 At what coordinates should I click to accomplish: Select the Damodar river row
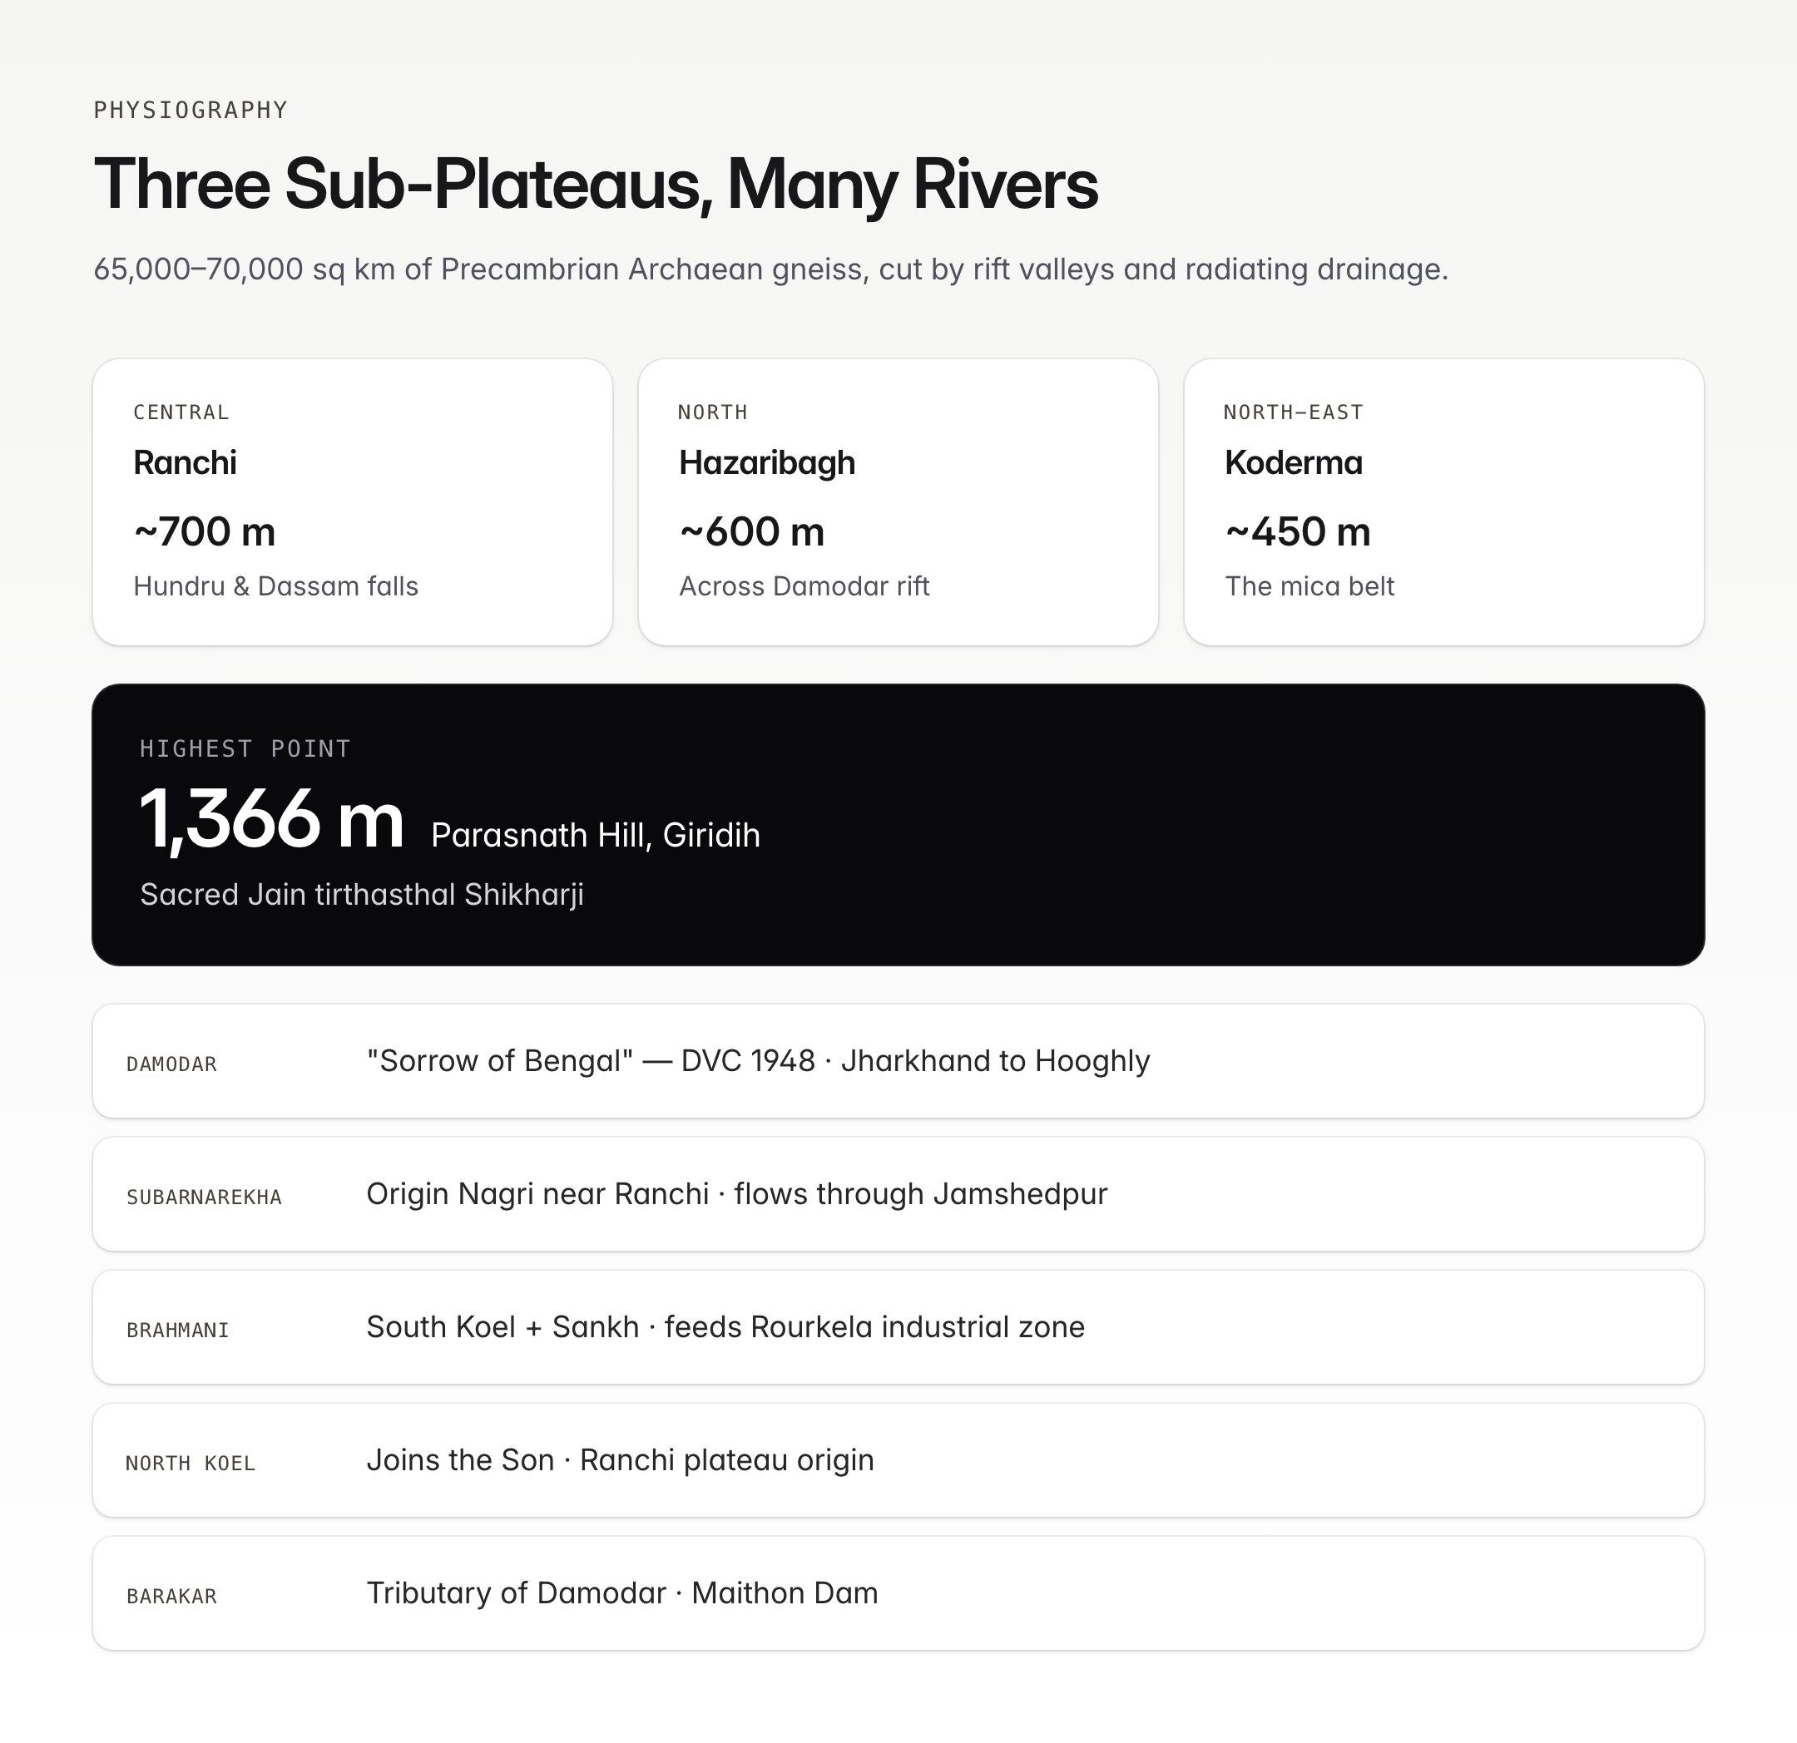pyautogui.click(x=898, y=1061)
